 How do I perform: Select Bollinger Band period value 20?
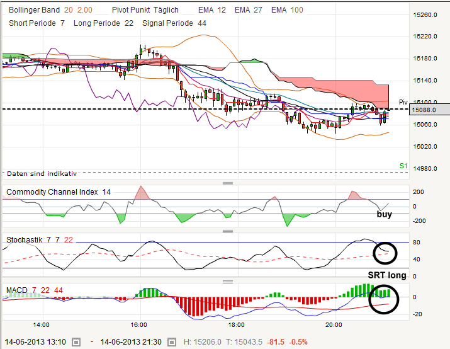click(x=69, y=10)
